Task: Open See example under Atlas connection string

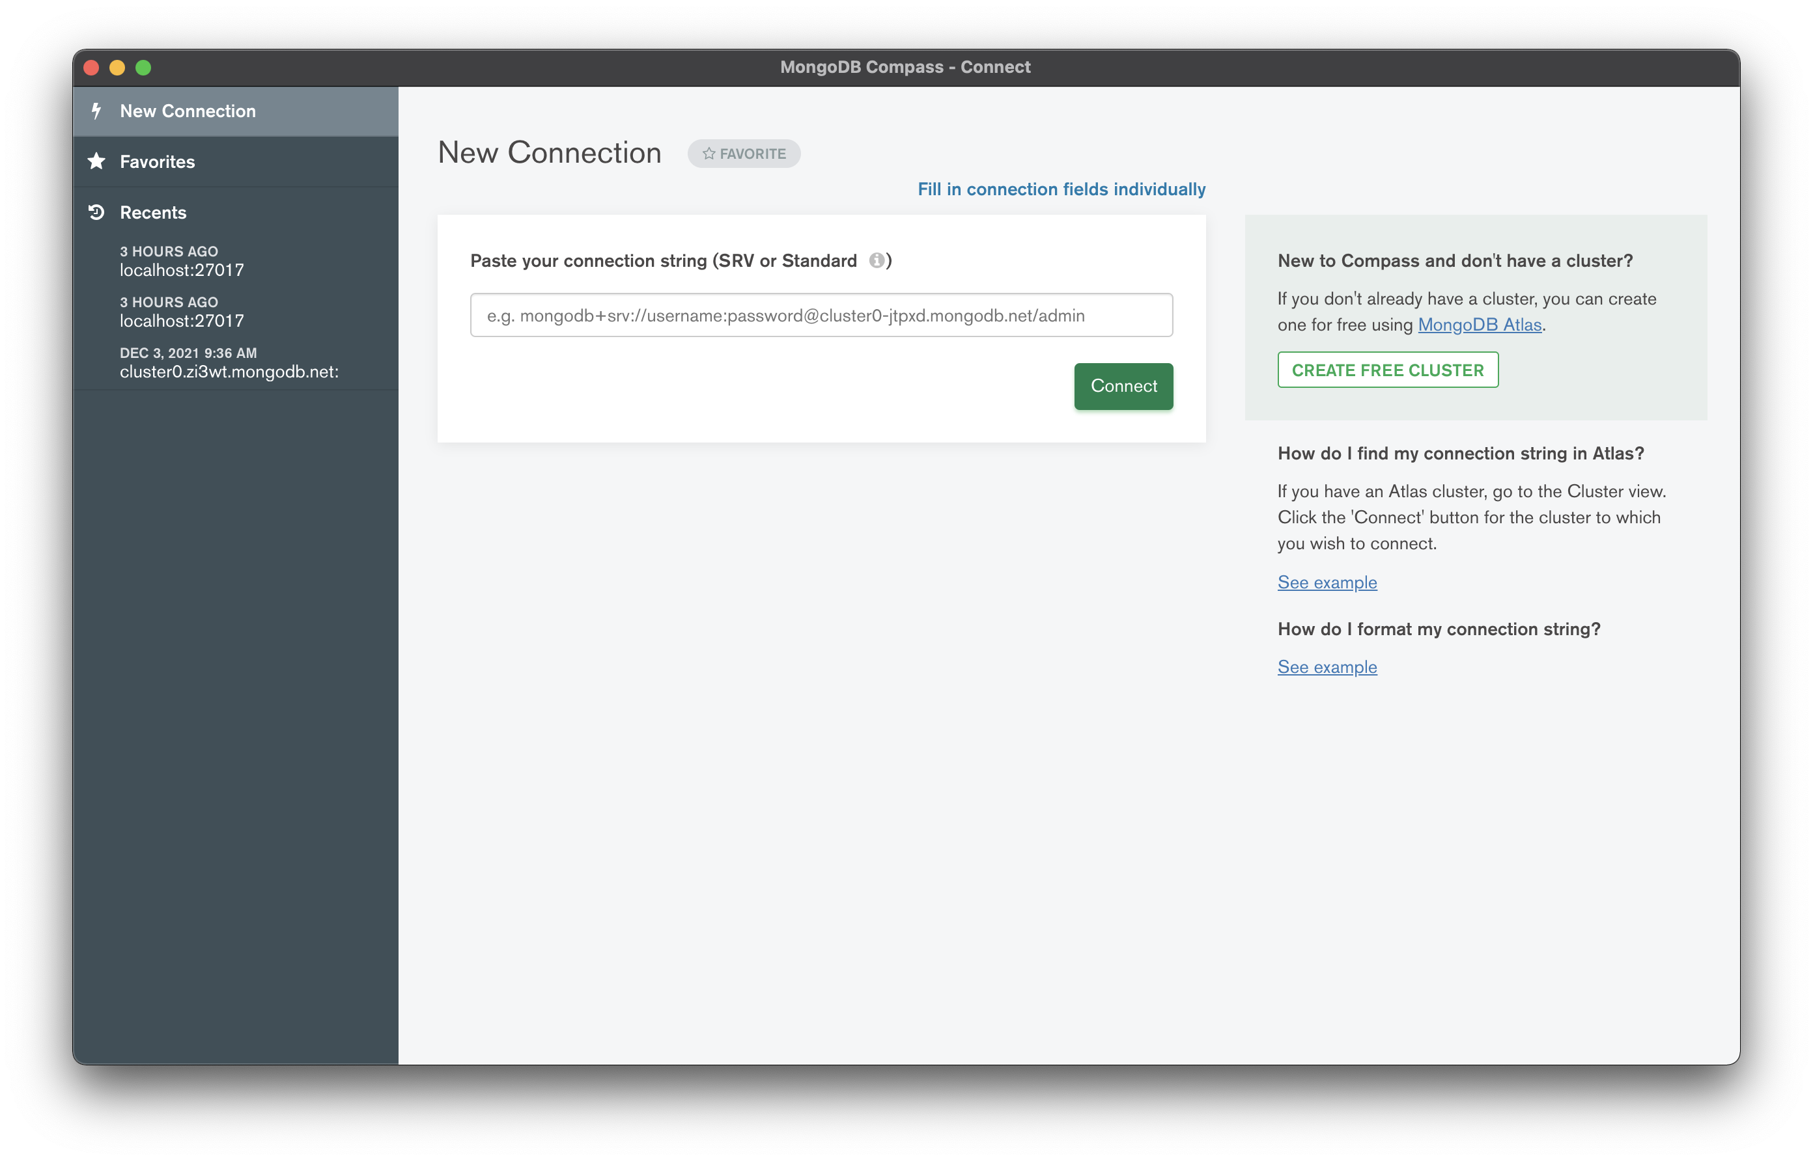Action: [x=1327, y=582]
